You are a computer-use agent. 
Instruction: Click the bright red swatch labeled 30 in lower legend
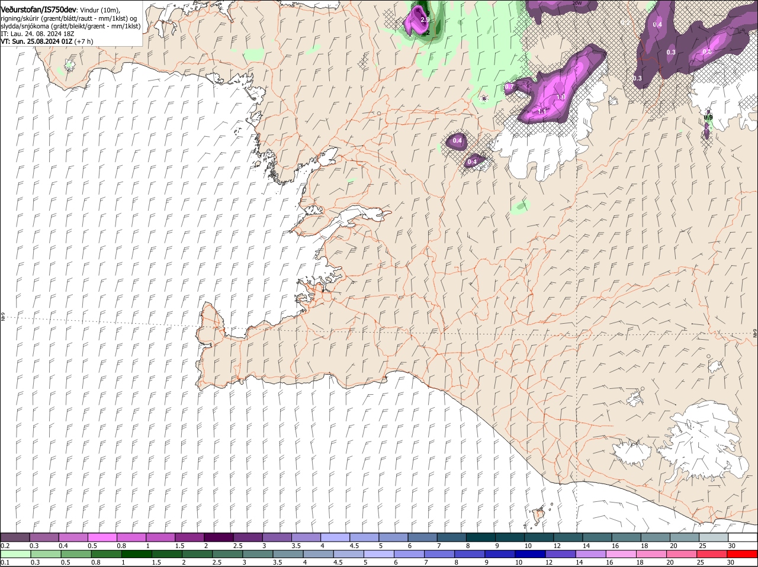742,554
